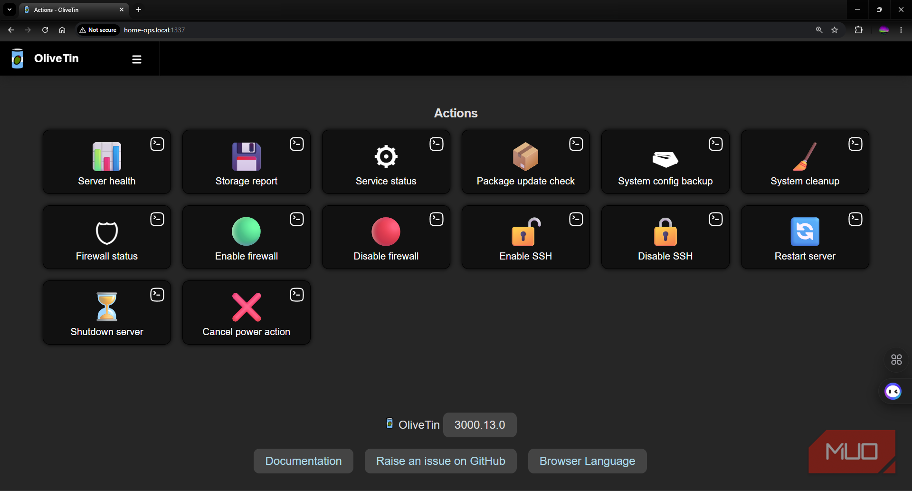The image size is (912, 491).
Task: Click the Package update check box icon
Action: click(x=526, y=156)
